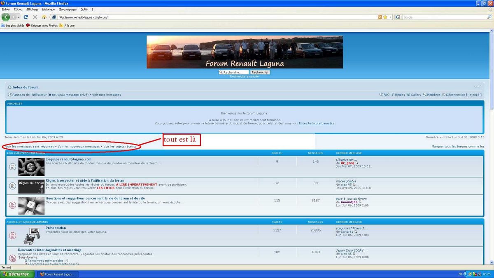494x278 pixels.
Task: Click the Règles du Forum thumbnail image
Action: (x=31, y=186)
